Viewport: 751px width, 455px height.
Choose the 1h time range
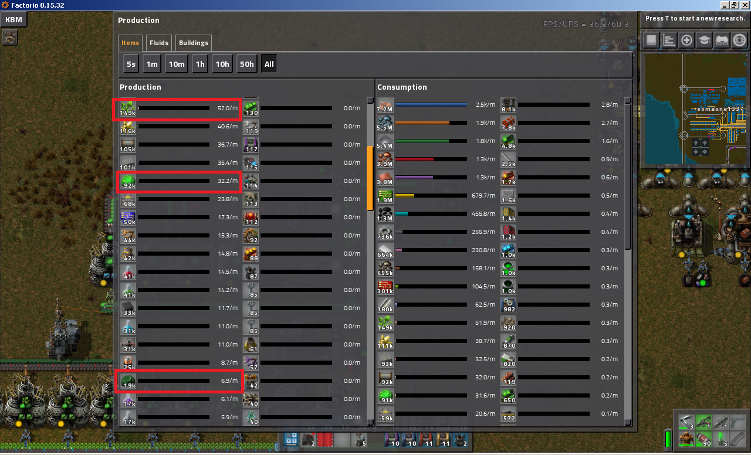pos(200,64)
